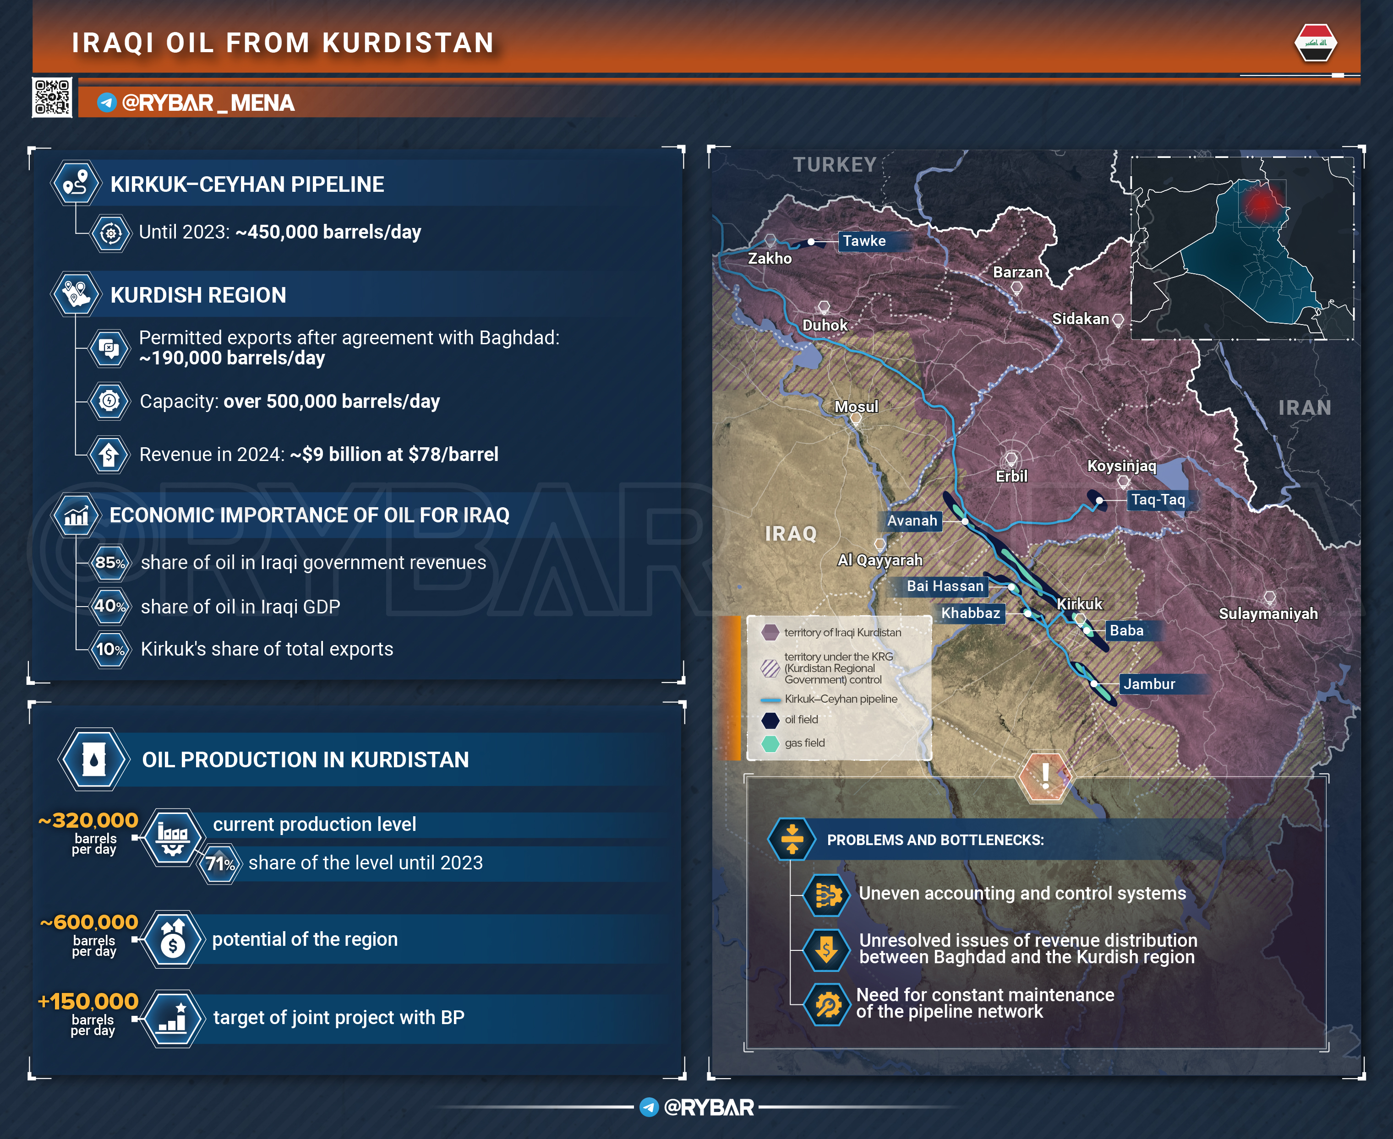Click the Telegram icon next to @RYBAR_MENA
Image resolution: width=1393 pixels, height=1139 pixels.
pyautogui.click(x=106, y=103)
